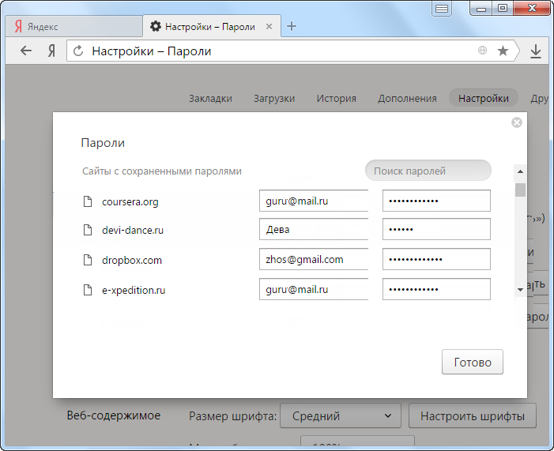Reload the page with the refresh icon
Viewport: 554px width, 451px height.
(x=78, y=51)
